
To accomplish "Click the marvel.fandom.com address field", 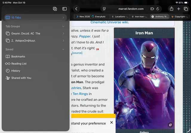I will 131,9.
